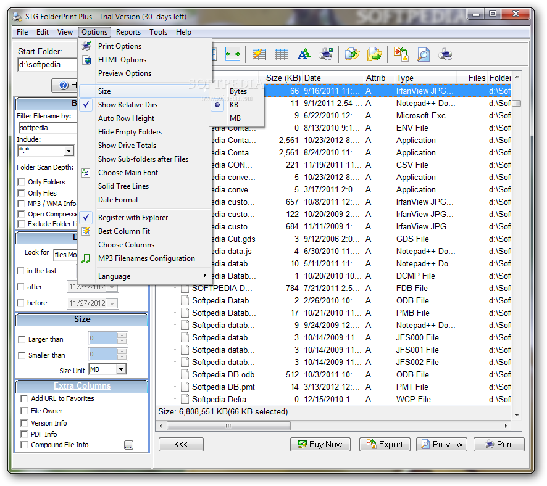Click the Export button
Screen dimensions: 547x486
click(385, 444)
